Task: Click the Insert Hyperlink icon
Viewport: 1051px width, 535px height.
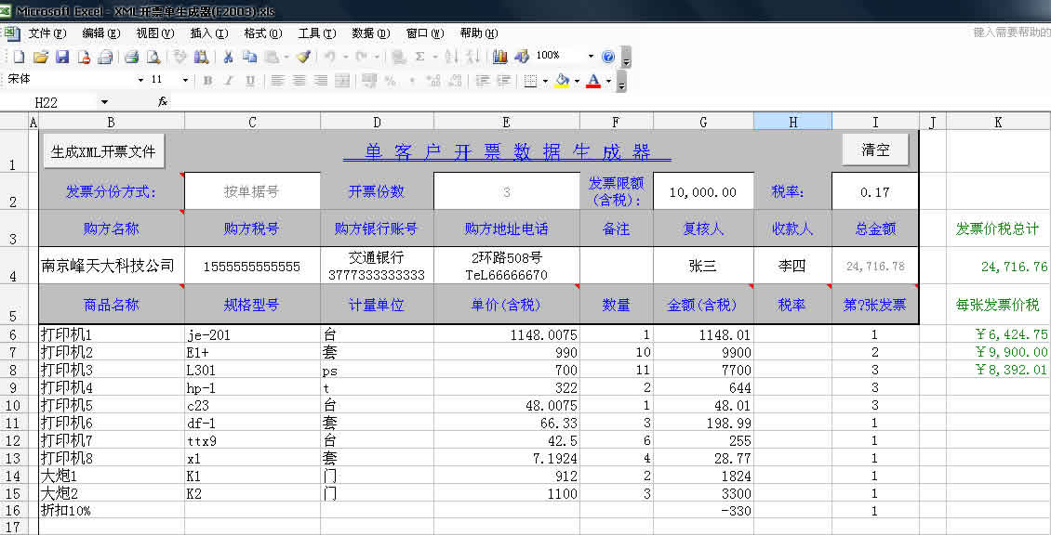Action: click(x=399, y=57)
